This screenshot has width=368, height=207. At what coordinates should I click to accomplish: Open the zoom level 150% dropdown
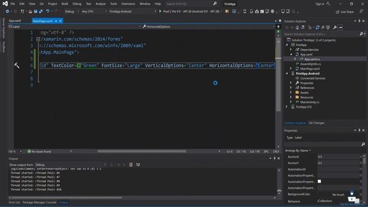pyautogui.click(x=15, y=151)
